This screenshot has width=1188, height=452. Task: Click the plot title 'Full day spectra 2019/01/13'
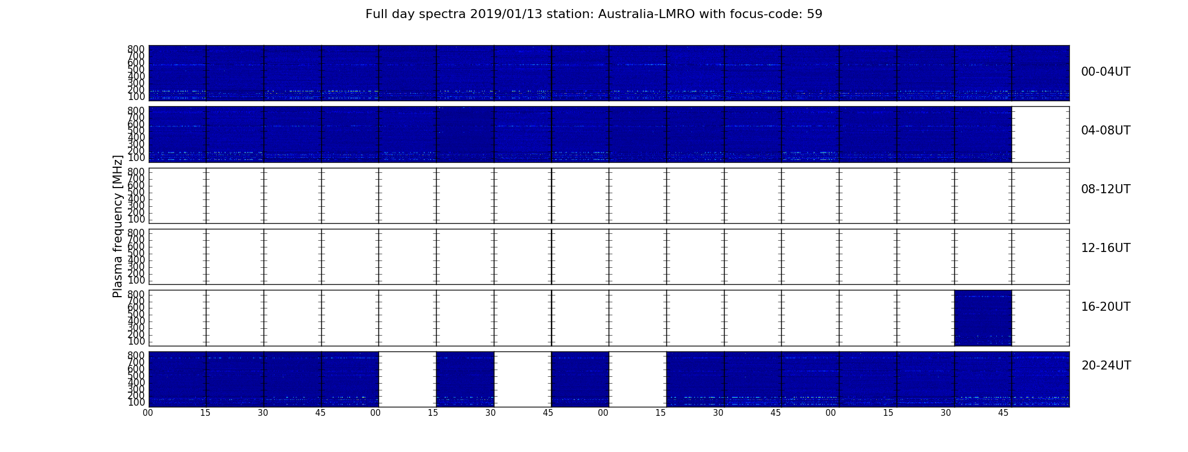tap(593, 14)
